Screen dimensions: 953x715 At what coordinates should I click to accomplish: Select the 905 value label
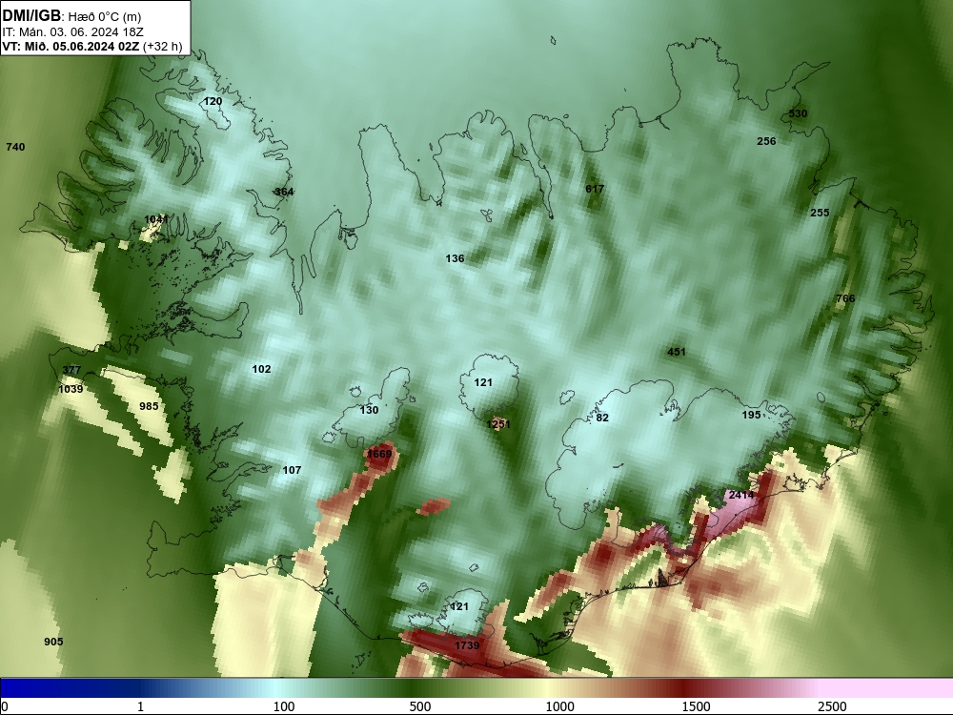point(53,642)
